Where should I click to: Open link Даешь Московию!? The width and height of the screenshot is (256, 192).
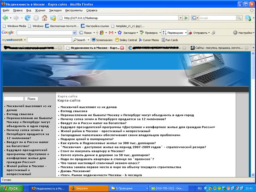click(75, 171)
